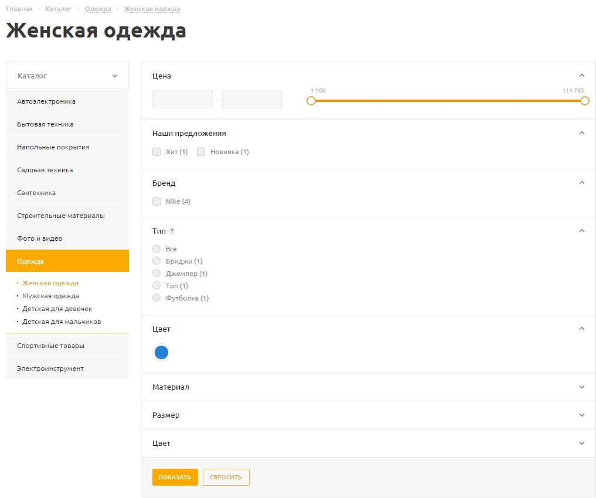
Task: Navigate to Каталог in the breadcrumb
Action: point(58,9)
